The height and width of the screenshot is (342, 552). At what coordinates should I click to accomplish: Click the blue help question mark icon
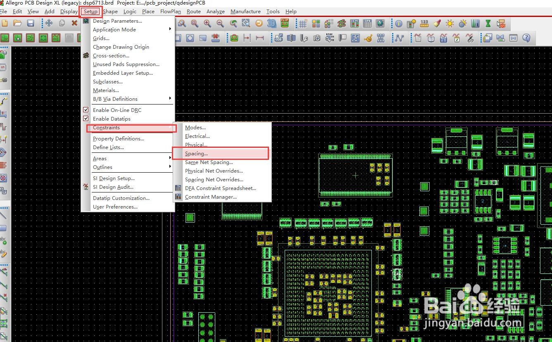click(526, 38)
